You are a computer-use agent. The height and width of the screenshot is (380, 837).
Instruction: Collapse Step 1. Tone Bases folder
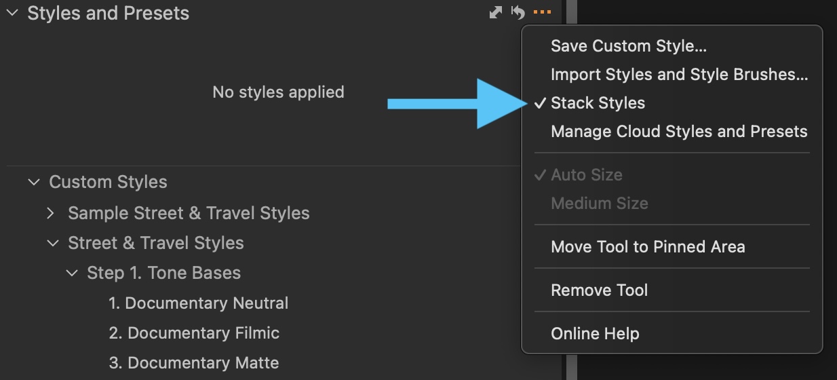click(71, 273)
